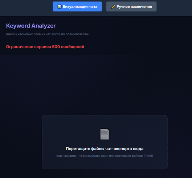Click the dashed file upload drop zone
The height and width of the screenshot is (178, 192).
click(x=105, y=142)
